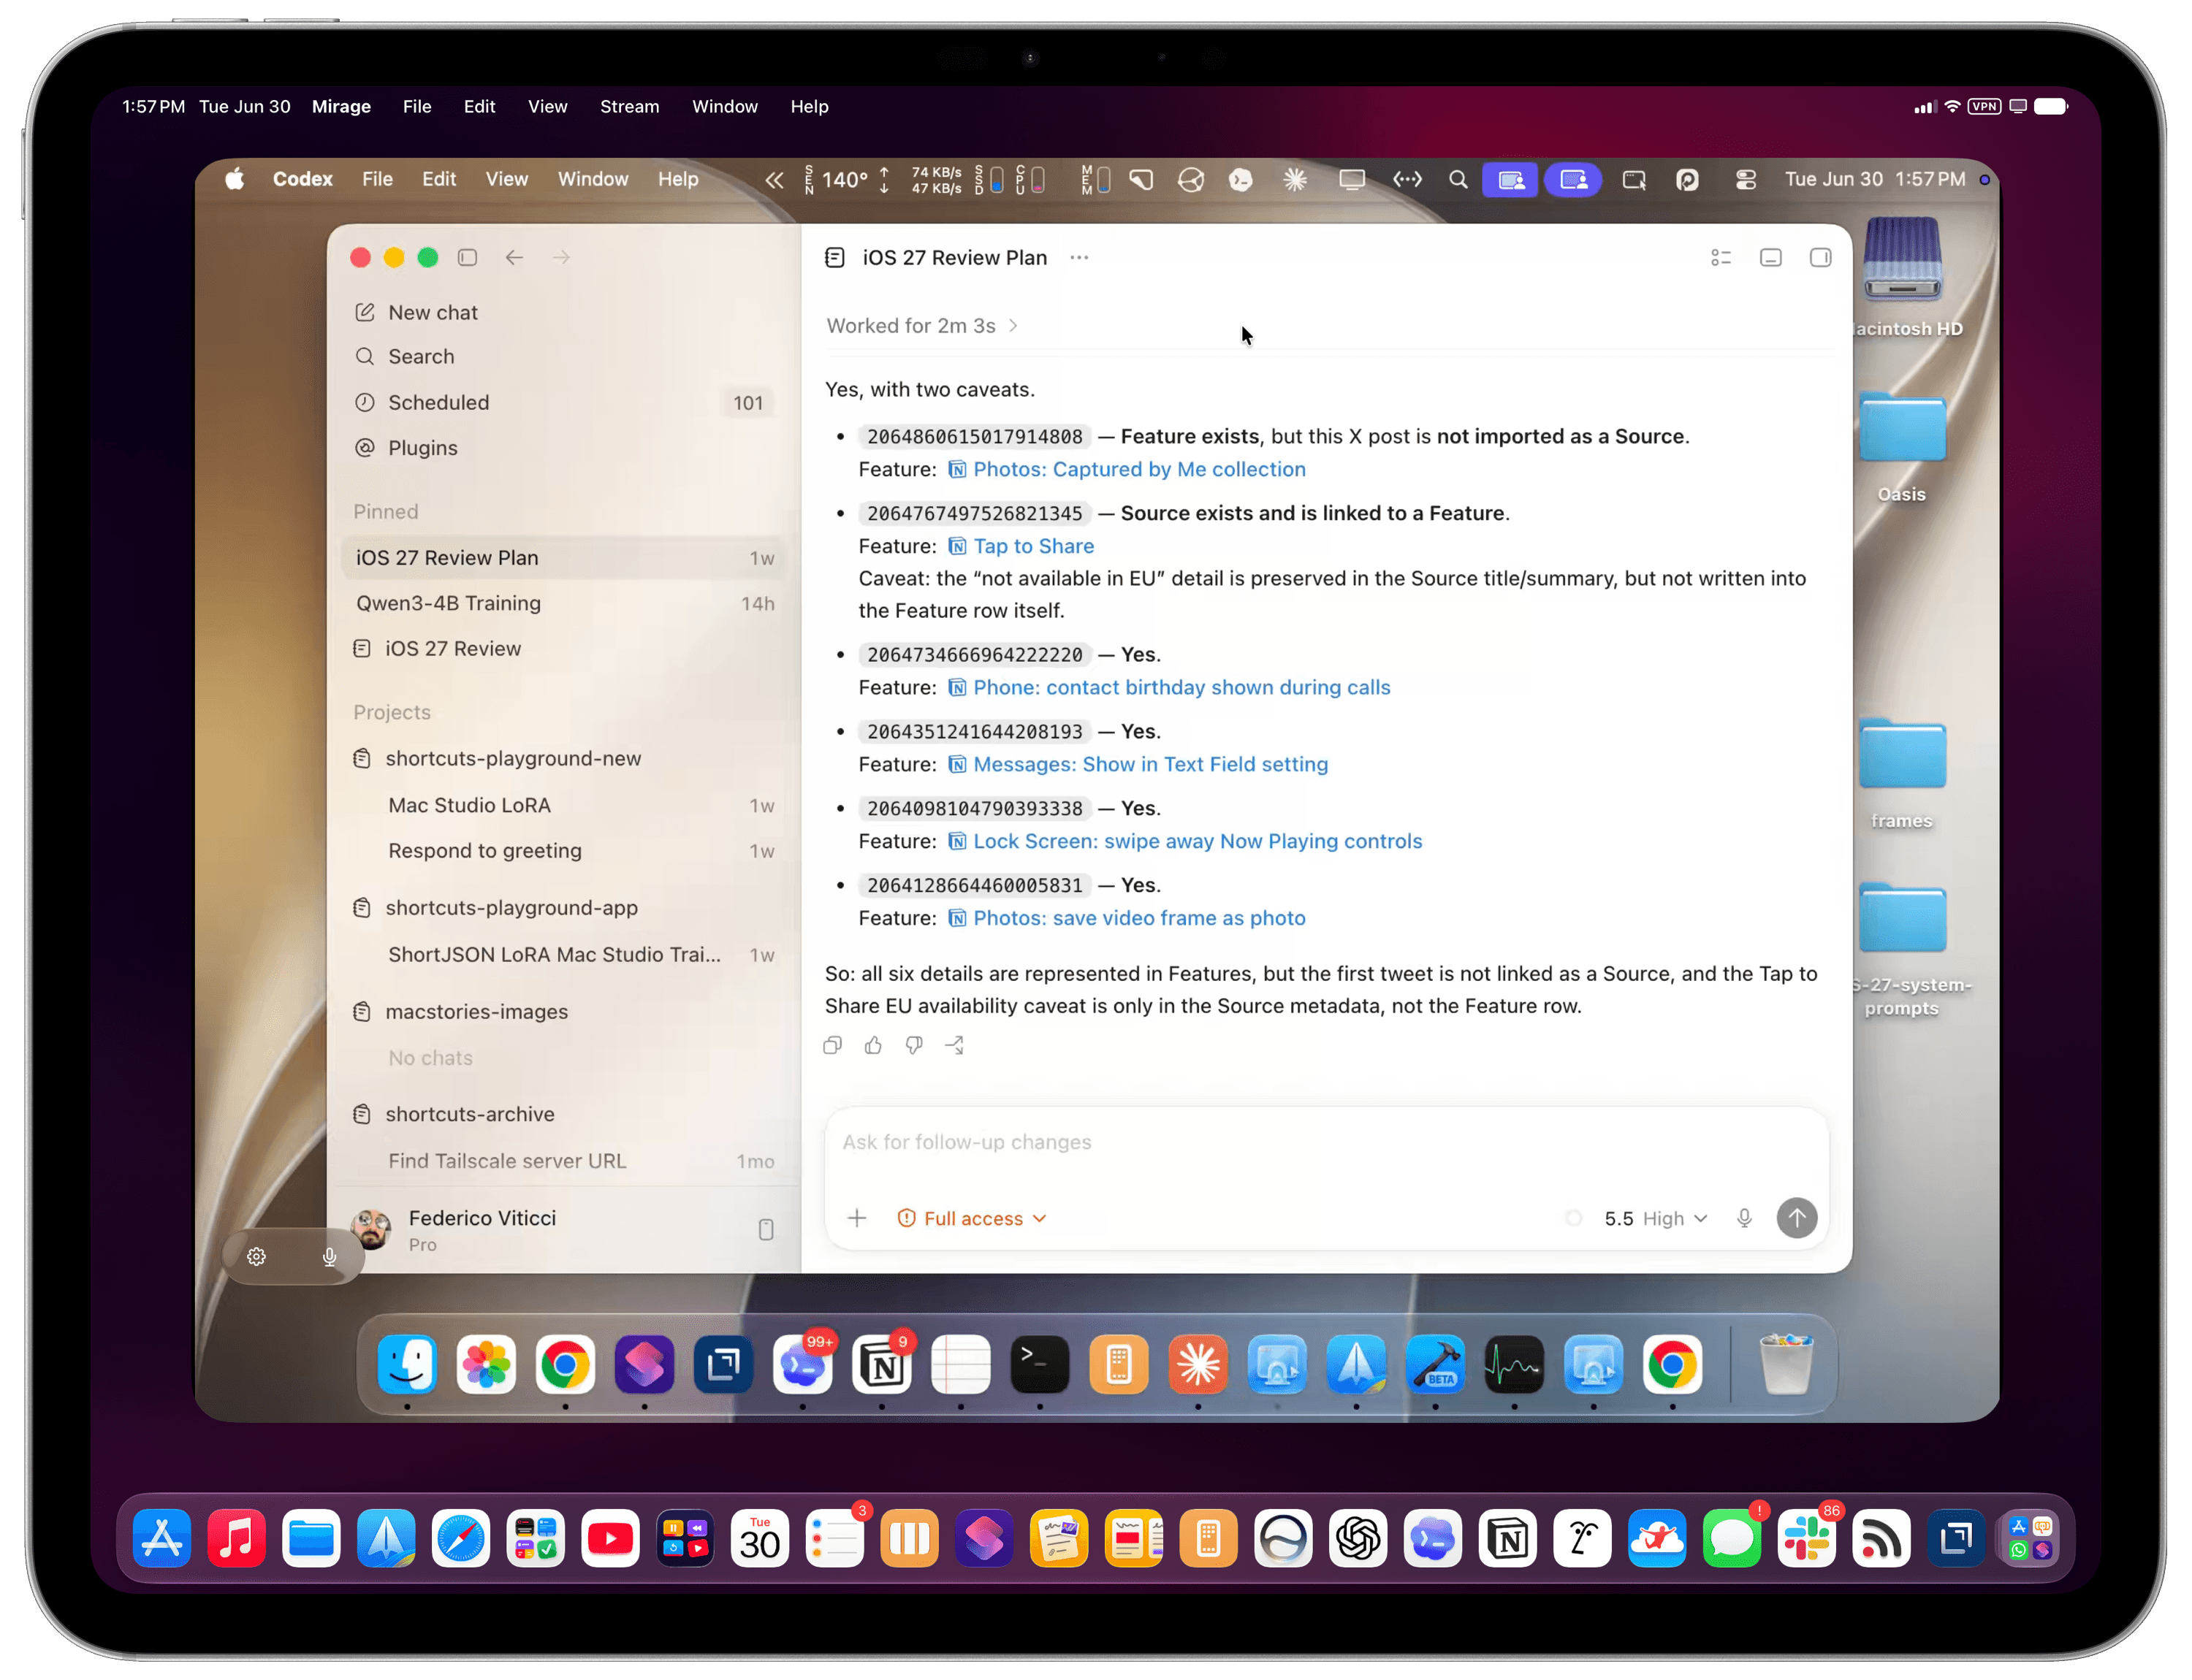Collapse the shortcuts-playground-new project
This screenshot has width=2192, height=1680.
coord(563,759)
